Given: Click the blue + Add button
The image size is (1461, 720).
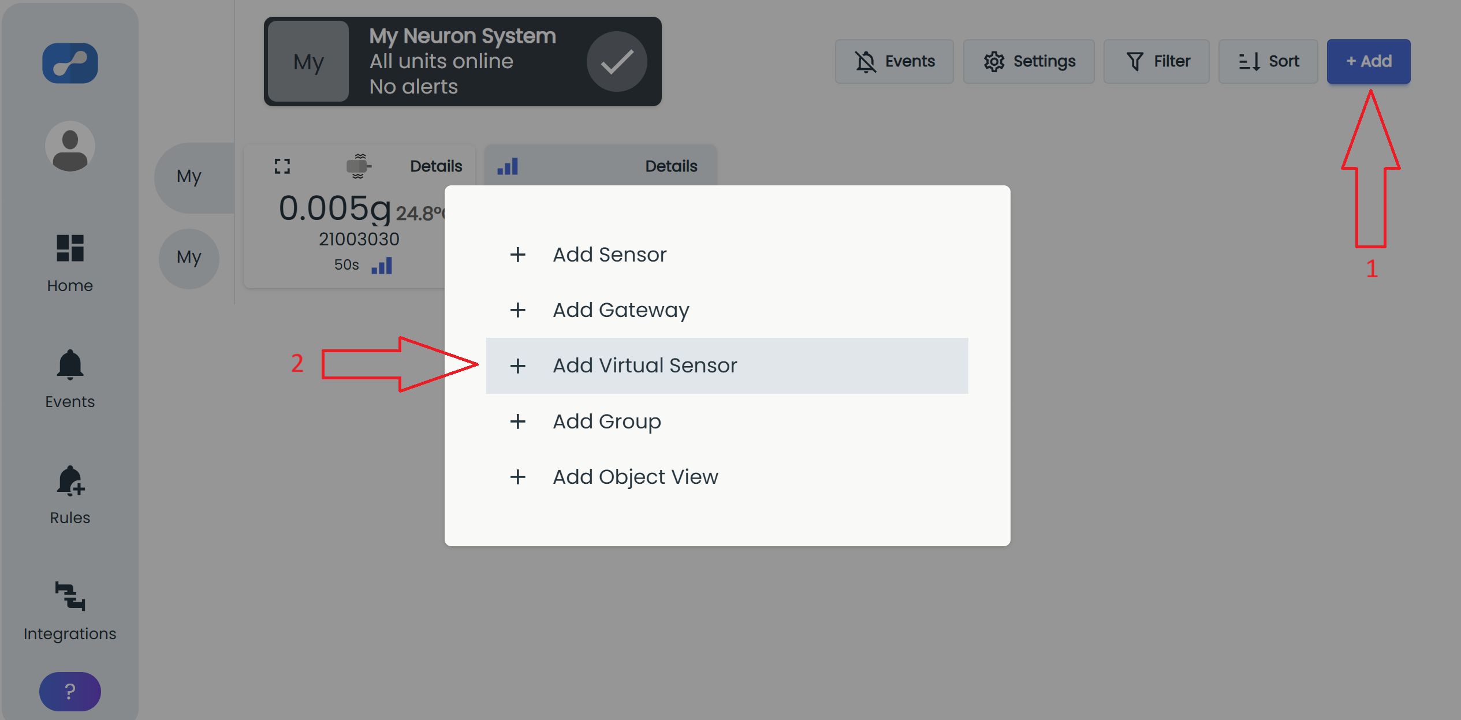Looking at the screenshot, I should click(x=1369, y=61).
